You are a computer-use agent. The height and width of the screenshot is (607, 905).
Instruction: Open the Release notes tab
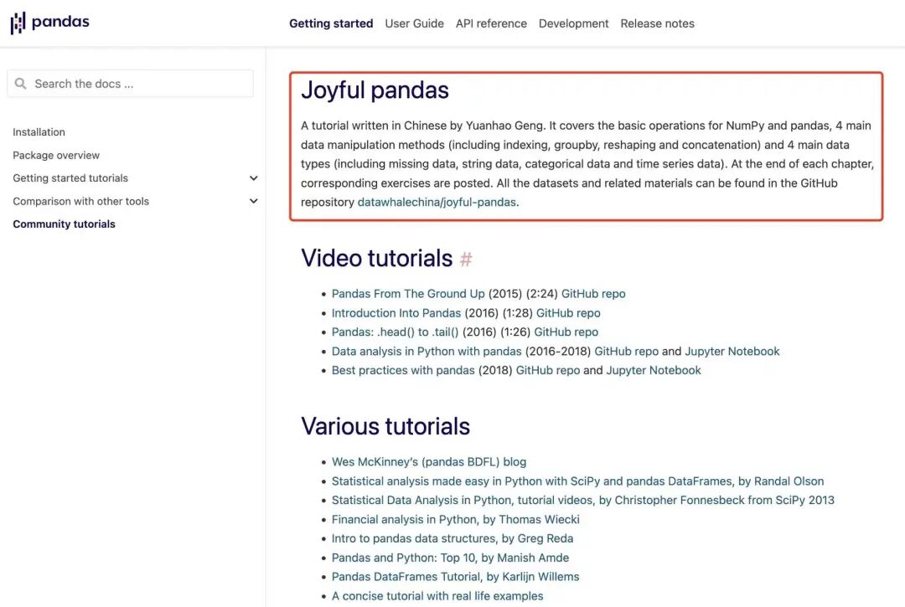click(x=658, y=23)
